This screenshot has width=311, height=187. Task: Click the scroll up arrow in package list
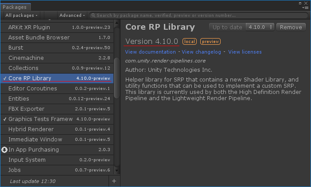click(117, 23)
